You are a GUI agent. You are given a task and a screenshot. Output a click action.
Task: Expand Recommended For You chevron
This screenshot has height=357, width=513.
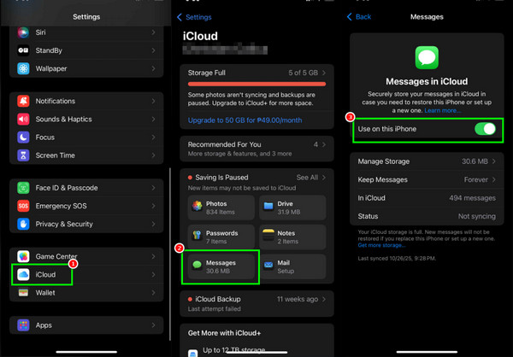click(x=324, y=144)
